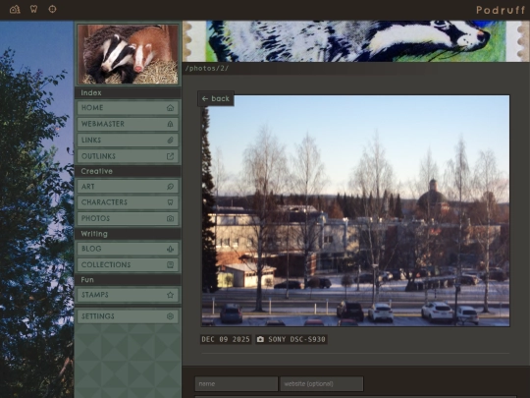Image resolution: width=530 pixels, height=398 pixels.
Task: Click the icon on ART row
Action: (170, 187)
